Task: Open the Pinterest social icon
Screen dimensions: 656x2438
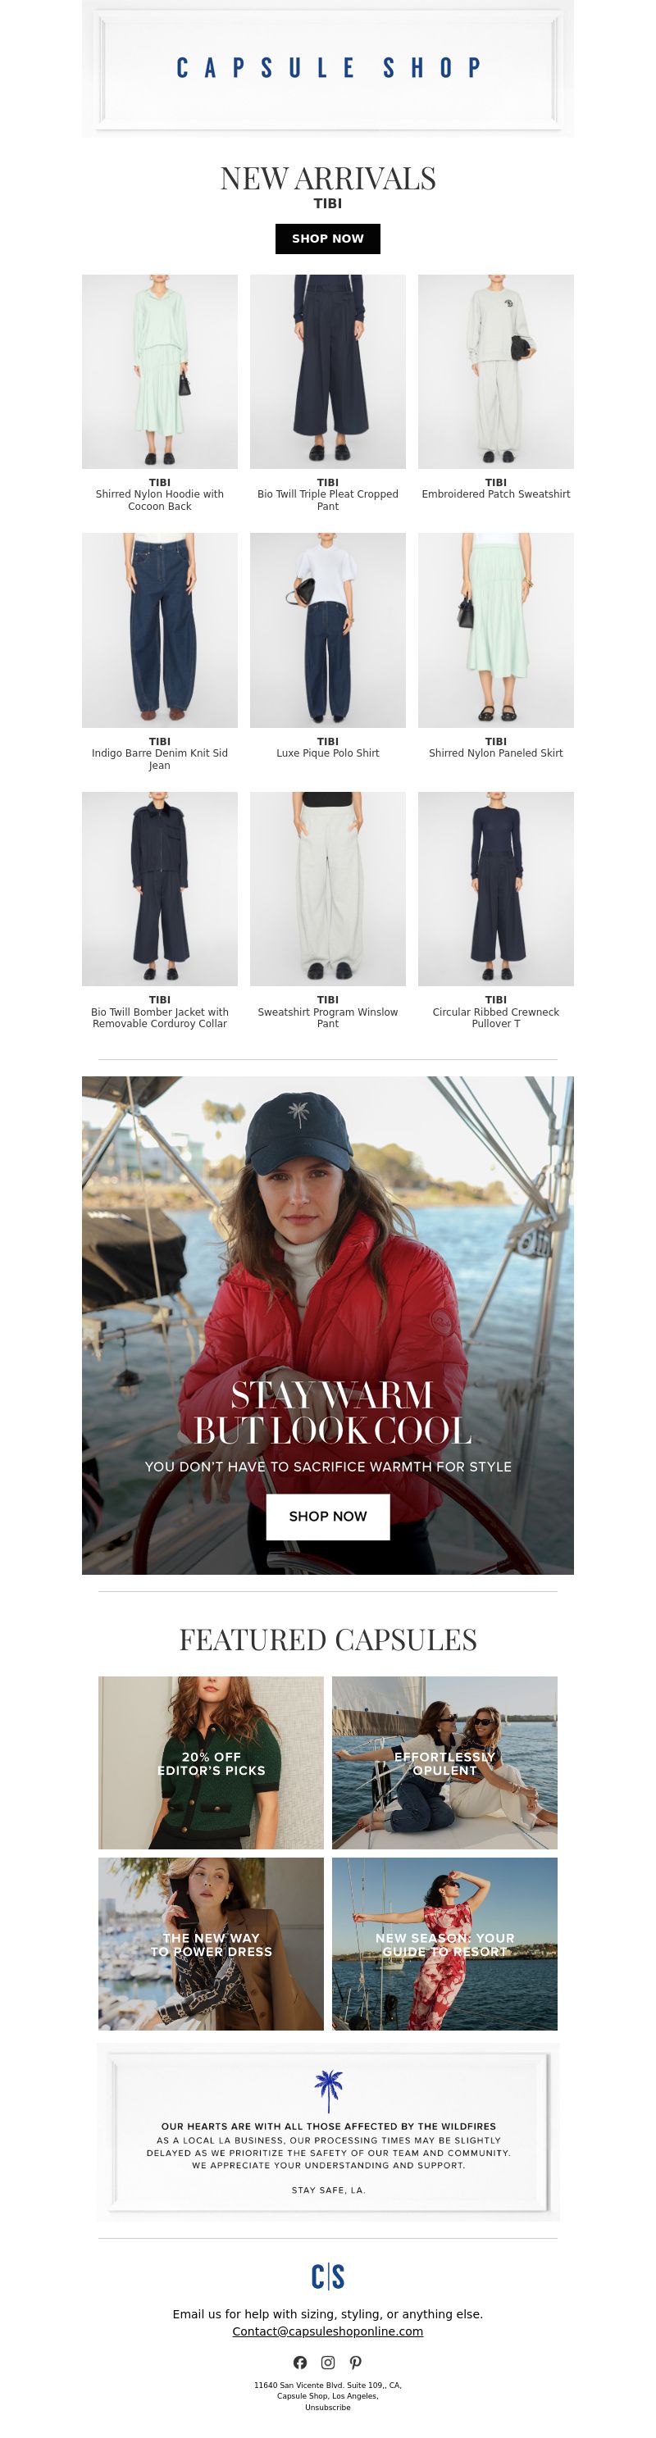Action: coord(356,2363)
